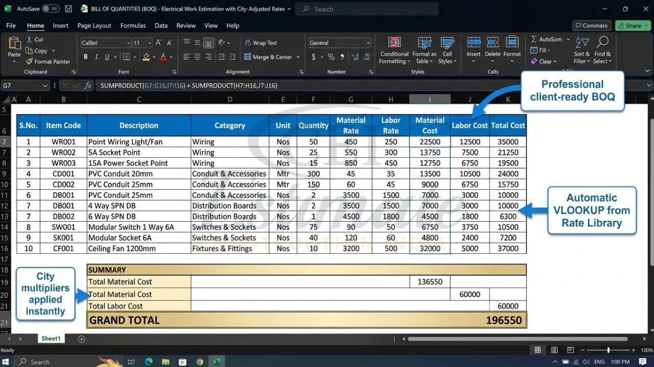The height and width of the screenshot is (367, 654).
Task: Switch to the Insert tab
Action: [x=60, y=25]
